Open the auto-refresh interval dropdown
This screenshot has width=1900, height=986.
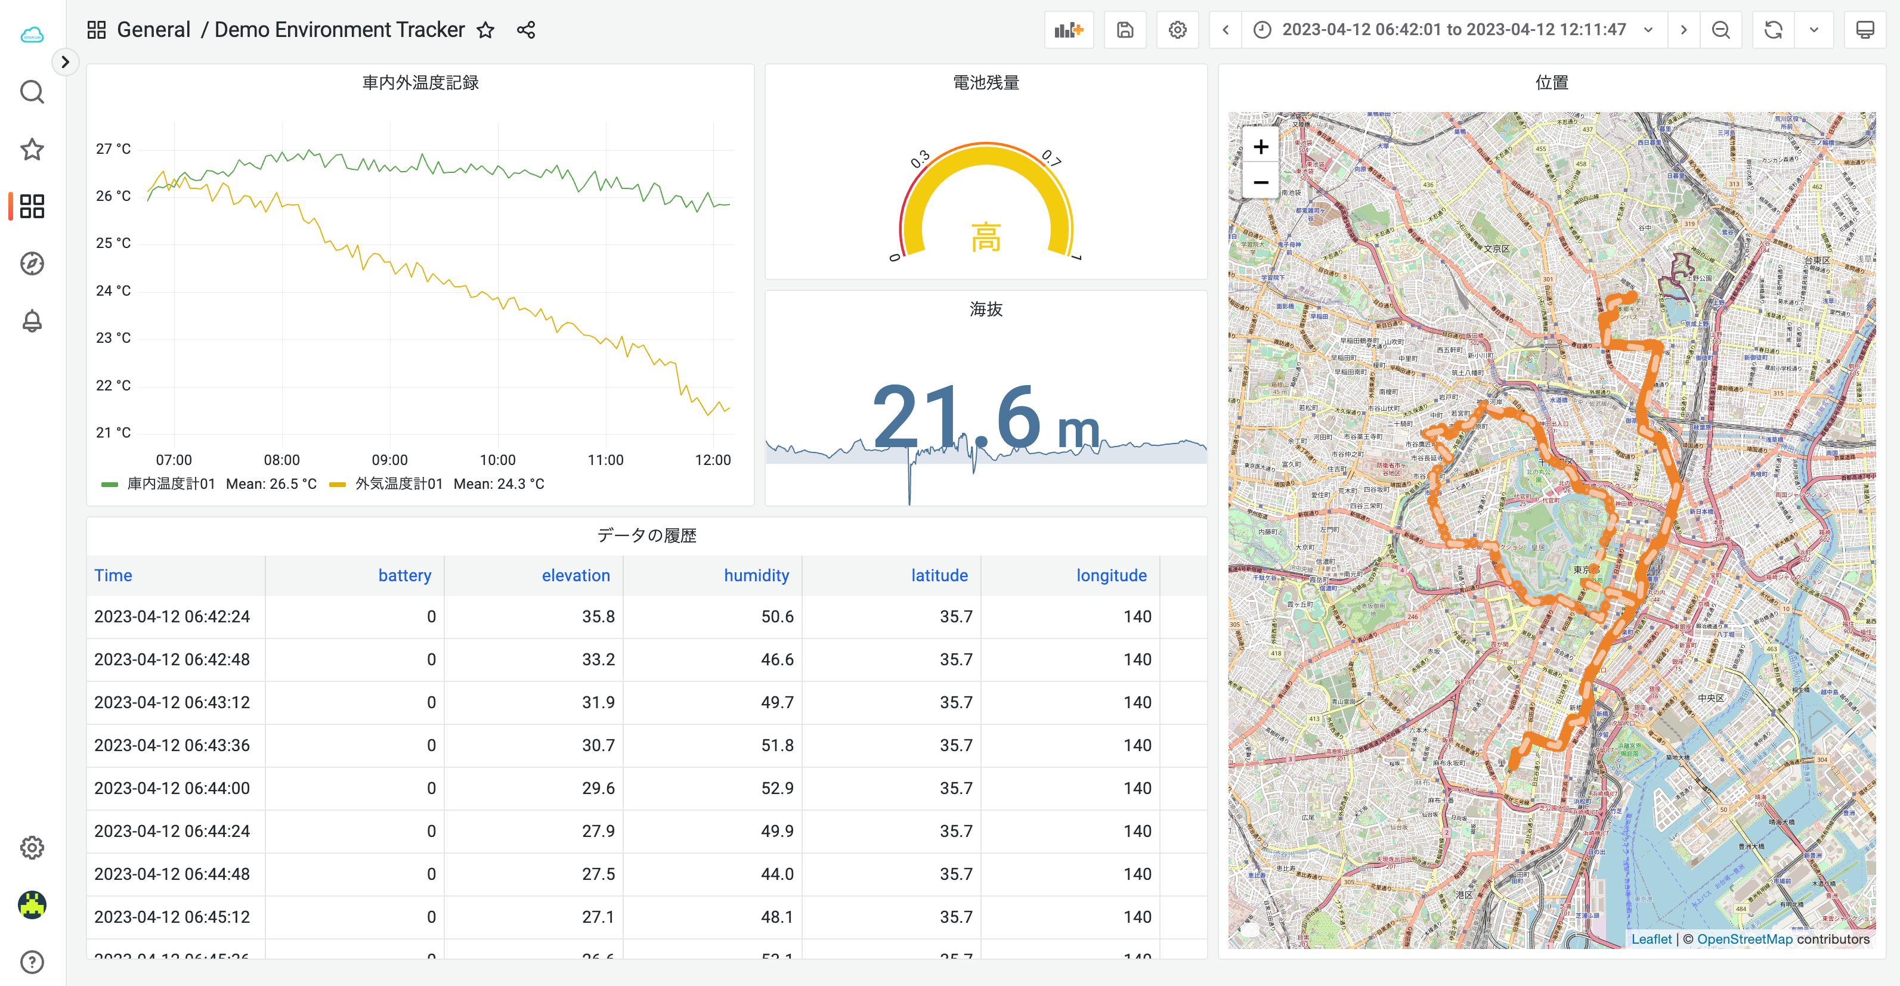[x=1815, y=29]
